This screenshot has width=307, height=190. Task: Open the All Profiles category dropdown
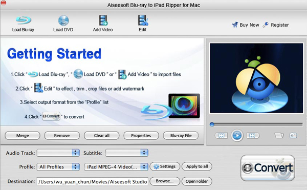(58, 167)
